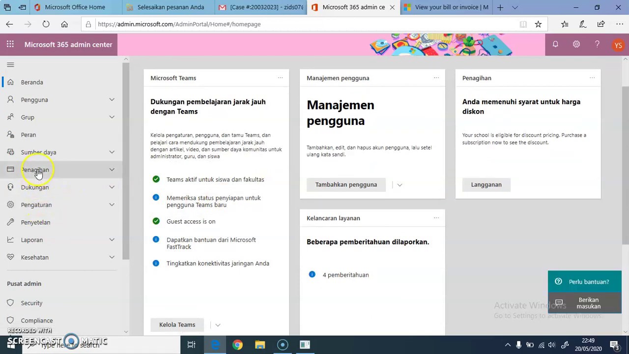
Task: Expand the Kesehatan navigation group
Action: tap(112, 257)
